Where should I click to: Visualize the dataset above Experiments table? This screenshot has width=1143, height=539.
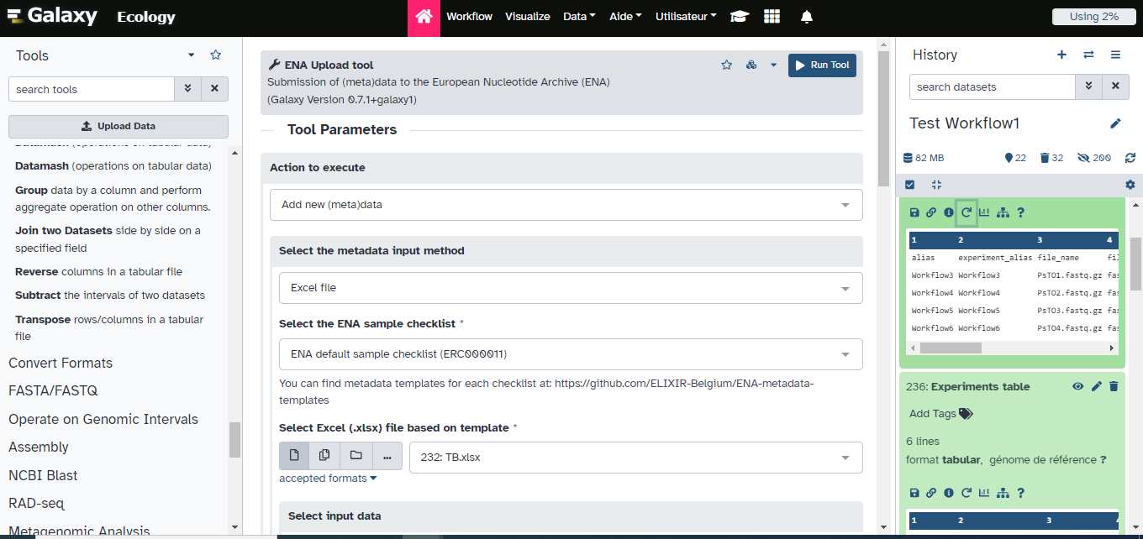(x=984, y=212)
